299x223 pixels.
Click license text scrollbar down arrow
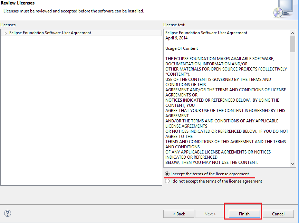pyautogui.click(x=292, y=164)
